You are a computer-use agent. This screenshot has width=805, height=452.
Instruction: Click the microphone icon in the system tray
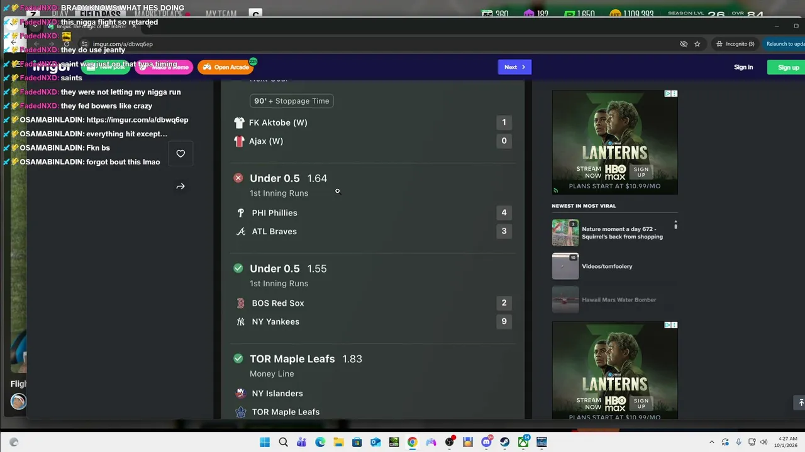coord(738,442)
